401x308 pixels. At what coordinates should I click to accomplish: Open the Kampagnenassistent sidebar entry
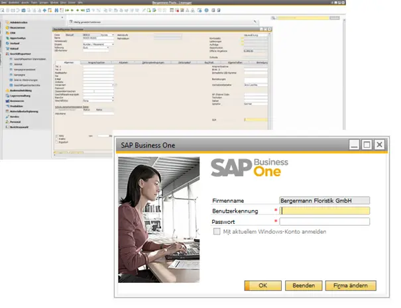(25, 70)
